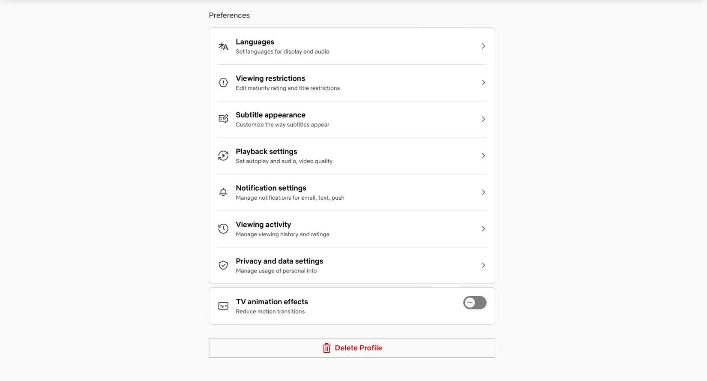707x381 pixels.
Task: Open the Subtitle appearance settings row
Action: tap(352, 119)
